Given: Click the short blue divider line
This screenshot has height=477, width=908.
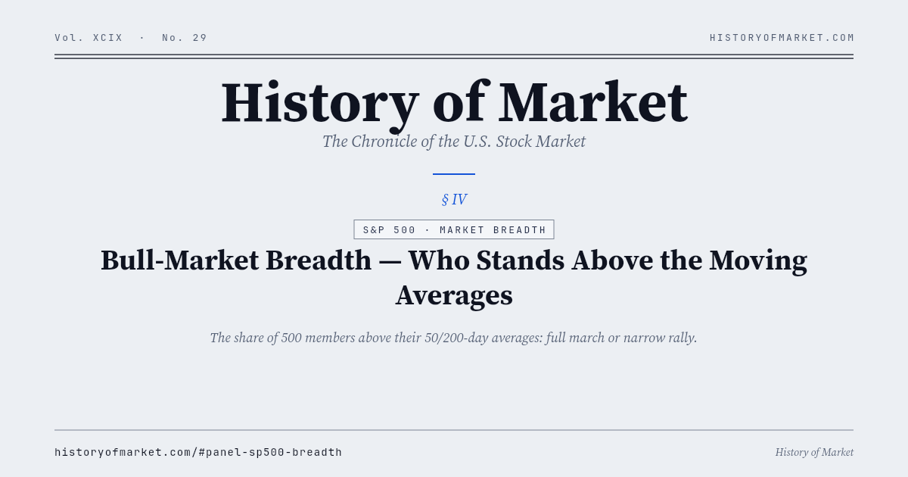Looking at the screenshot, I should [454, 174].
